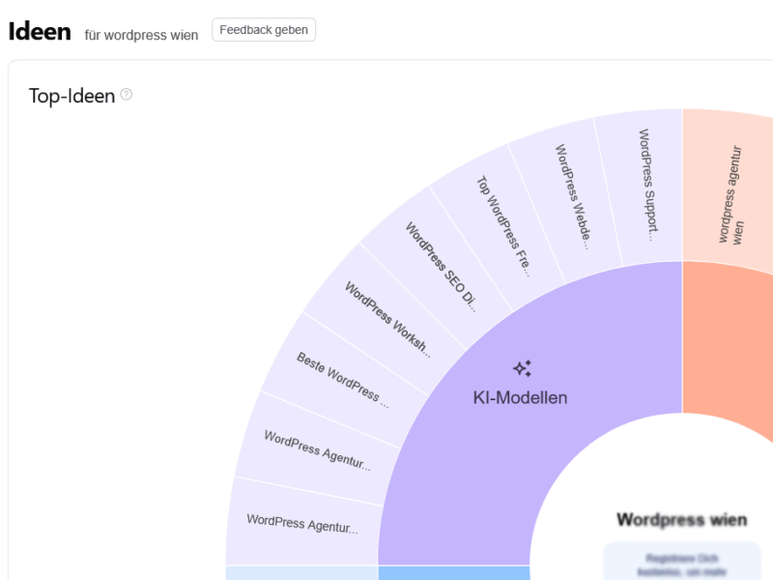The image size is (773, 580).
Task: Open the Registriere Dich kostenlos signup link
Action: (x=682, y=559)
